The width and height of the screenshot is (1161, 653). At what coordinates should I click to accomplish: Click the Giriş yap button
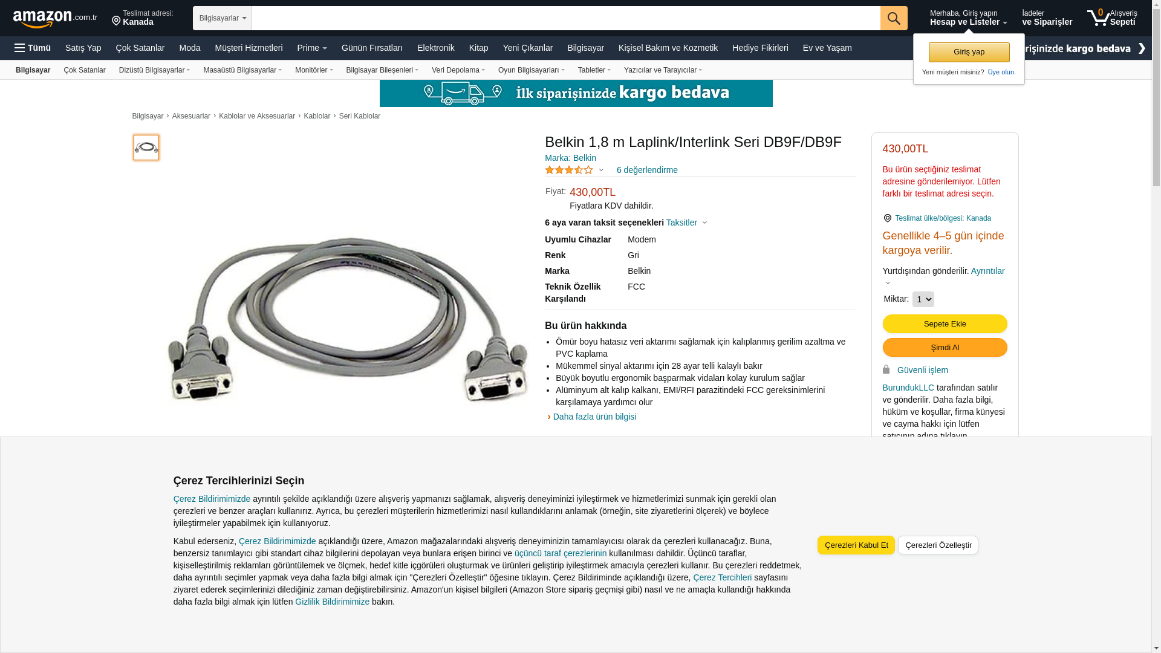coord(969,52)
